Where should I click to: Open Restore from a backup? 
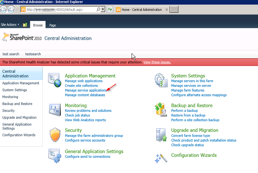(x=188, y=115)
